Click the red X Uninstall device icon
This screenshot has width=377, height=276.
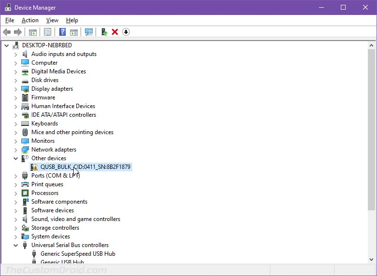coord(115,32)
